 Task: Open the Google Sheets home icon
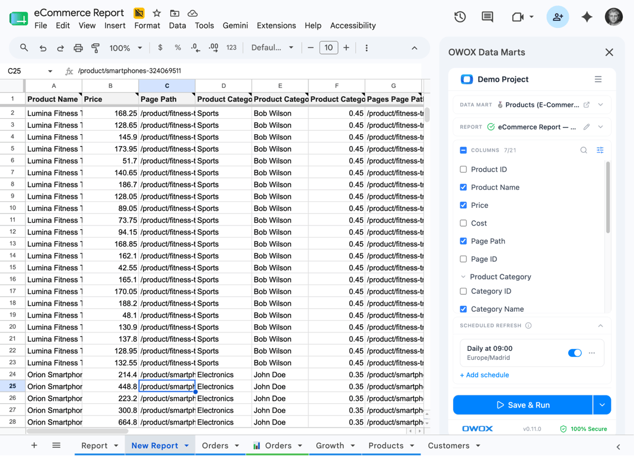tap(18, 18)
